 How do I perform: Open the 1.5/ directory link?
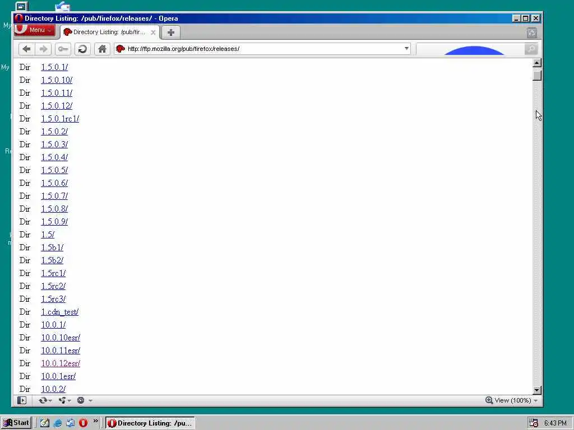coord(48,235)
